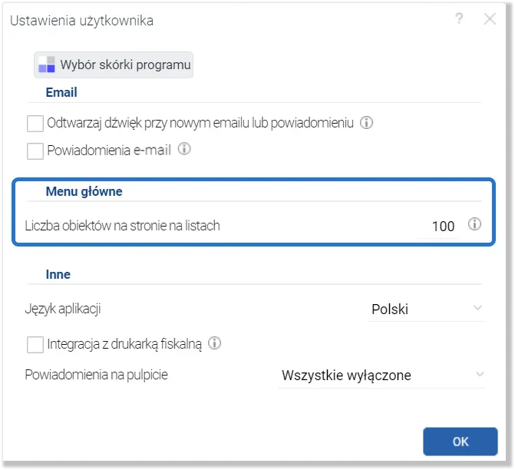Open the Wszystkie wyłączone combo box
This screenshot has height=470, width=515.
[x=381, y=376]
